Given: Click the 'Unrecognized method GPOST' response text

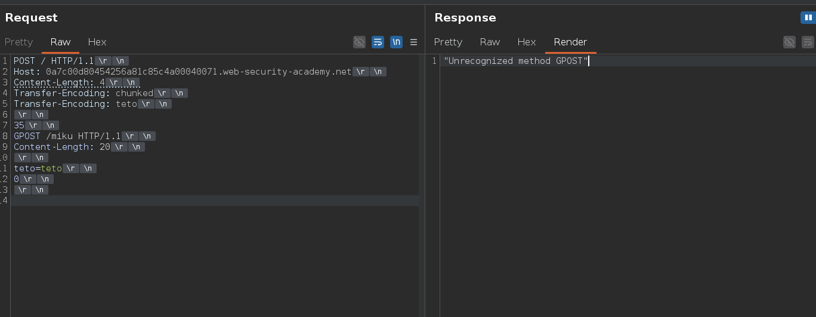Looking at the screenshot, I should click(516, 61).
